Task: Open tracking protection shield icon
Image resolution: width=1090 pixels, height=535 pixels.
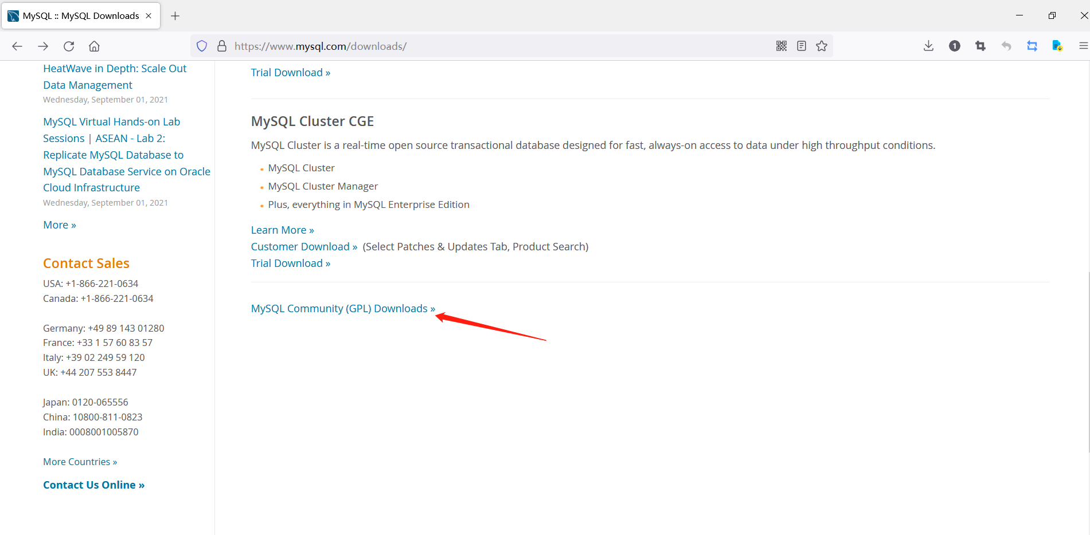Action: (202, 46)
